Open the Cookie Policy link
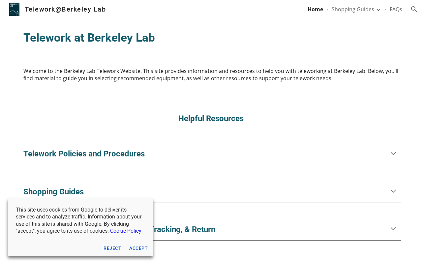The width and height of the screenshot is (422, 264). (126, 231)
